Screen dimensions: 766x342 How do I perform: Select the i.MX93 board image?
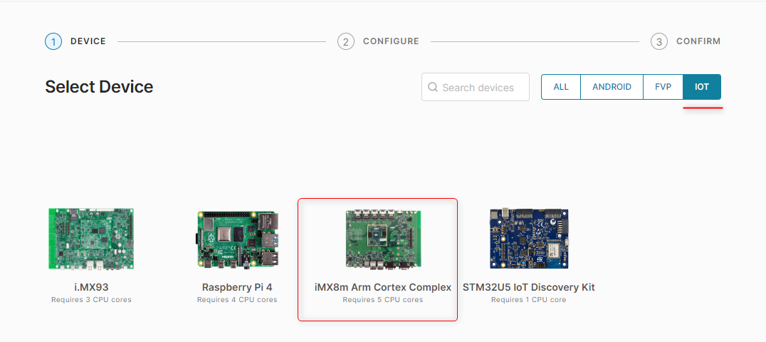click(x=91, y=239)
